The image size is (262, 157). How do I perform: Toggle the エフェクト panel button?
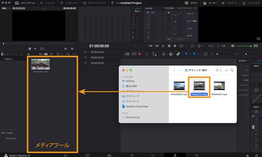[47, 3]
